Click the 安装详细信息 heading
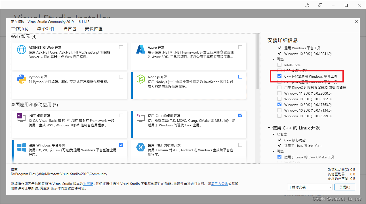The width and height of the screenshot is (366, 204). coord(283,40)
